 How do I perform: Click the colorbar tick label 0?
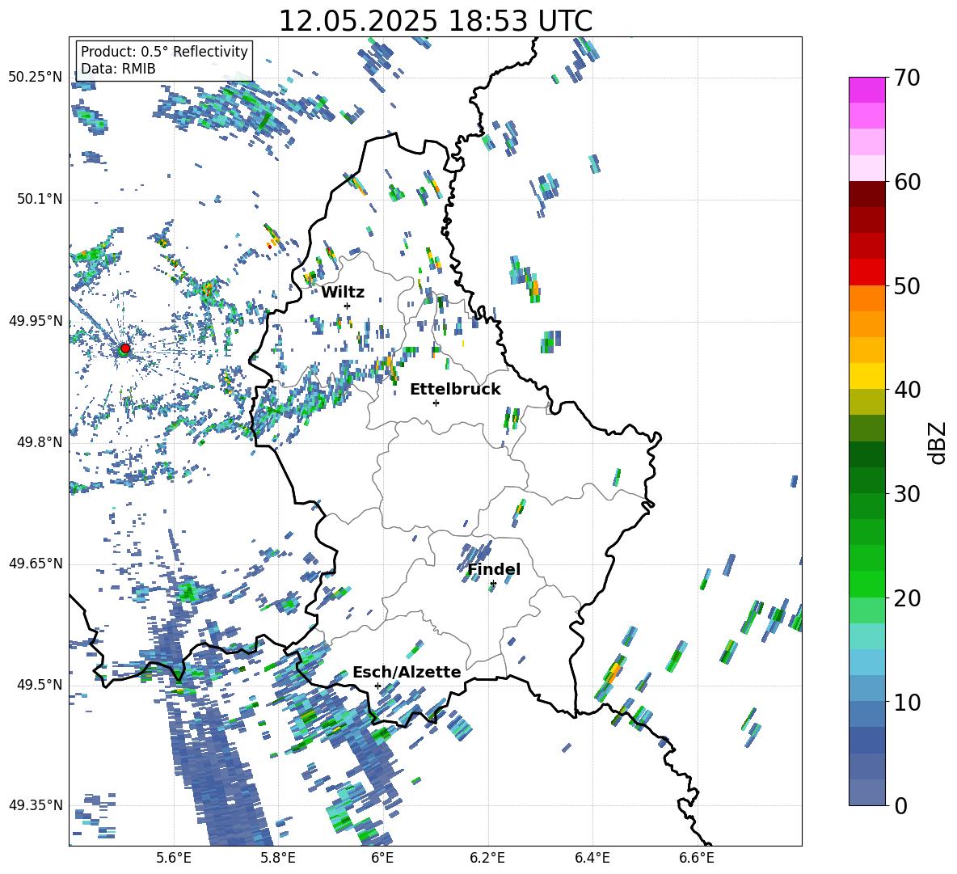click(900, 805)
